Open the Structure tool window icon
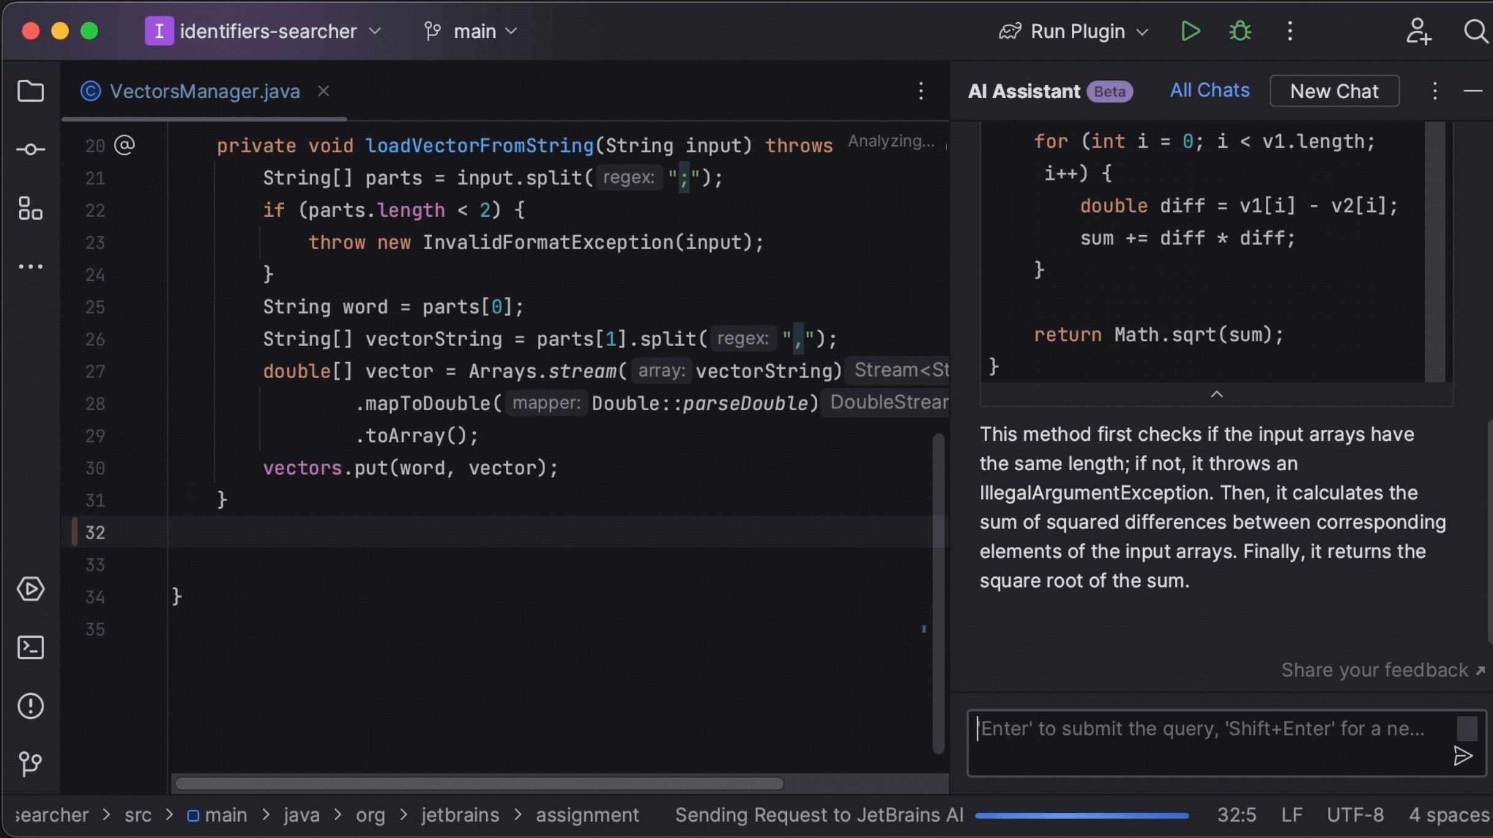The image size is (1493, 838). [x=31, y=208]
